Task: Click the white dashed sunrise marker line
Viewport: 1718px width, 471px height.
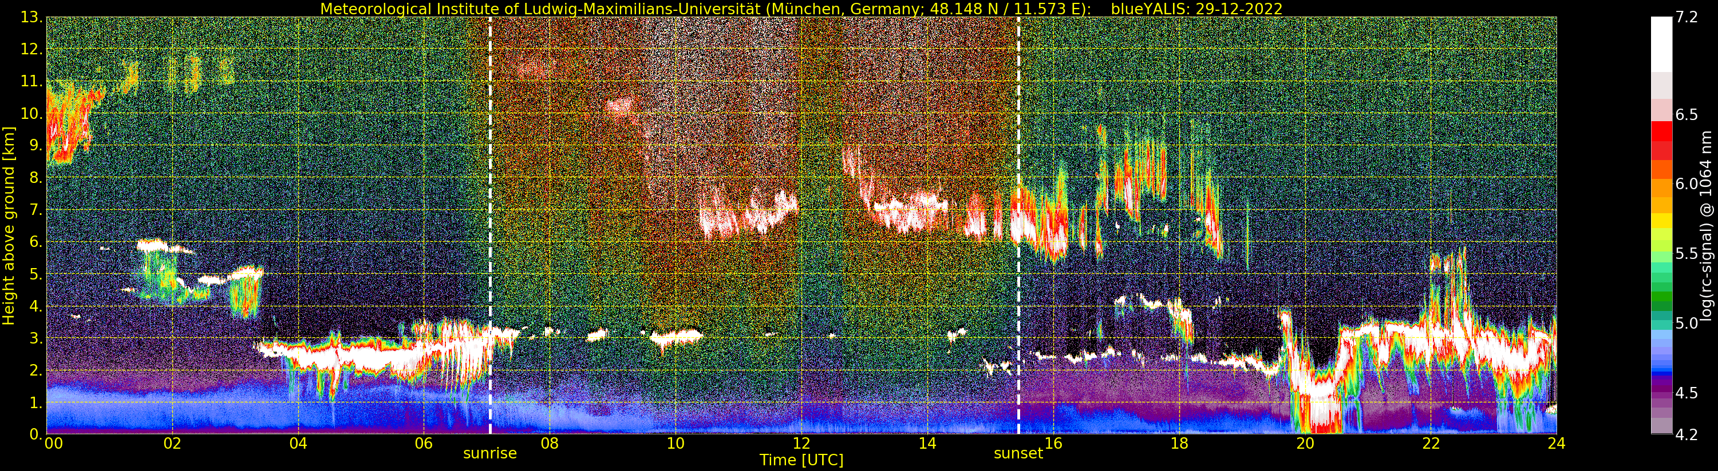Action: click(x=490, y=225)
